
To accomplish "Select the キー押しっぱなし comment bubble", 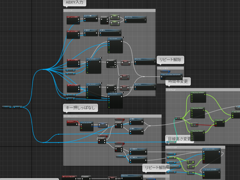I will coord(81,108).
